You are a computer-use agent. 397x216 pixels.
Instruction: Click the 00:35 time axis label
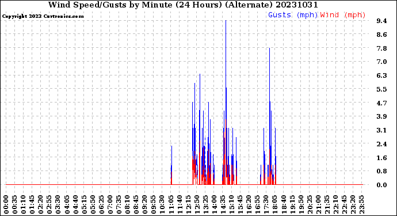15,204
